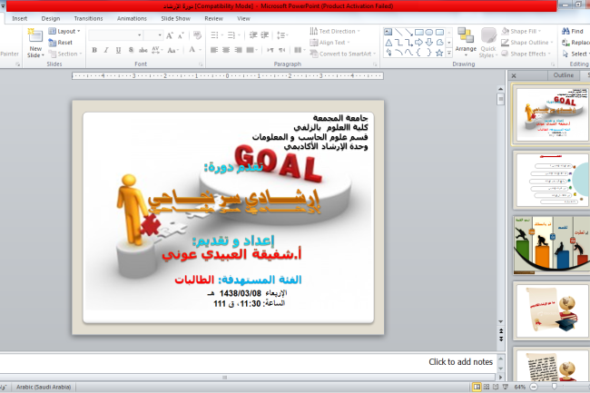Toggle Italic formatting
The width and height of the screenshot is (590, 393).
[106, 50]
